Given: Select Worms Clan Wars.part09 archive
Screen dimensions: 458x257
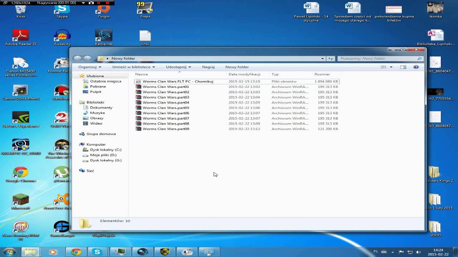Looking at the screenshot, I should [x=237, y=129].
